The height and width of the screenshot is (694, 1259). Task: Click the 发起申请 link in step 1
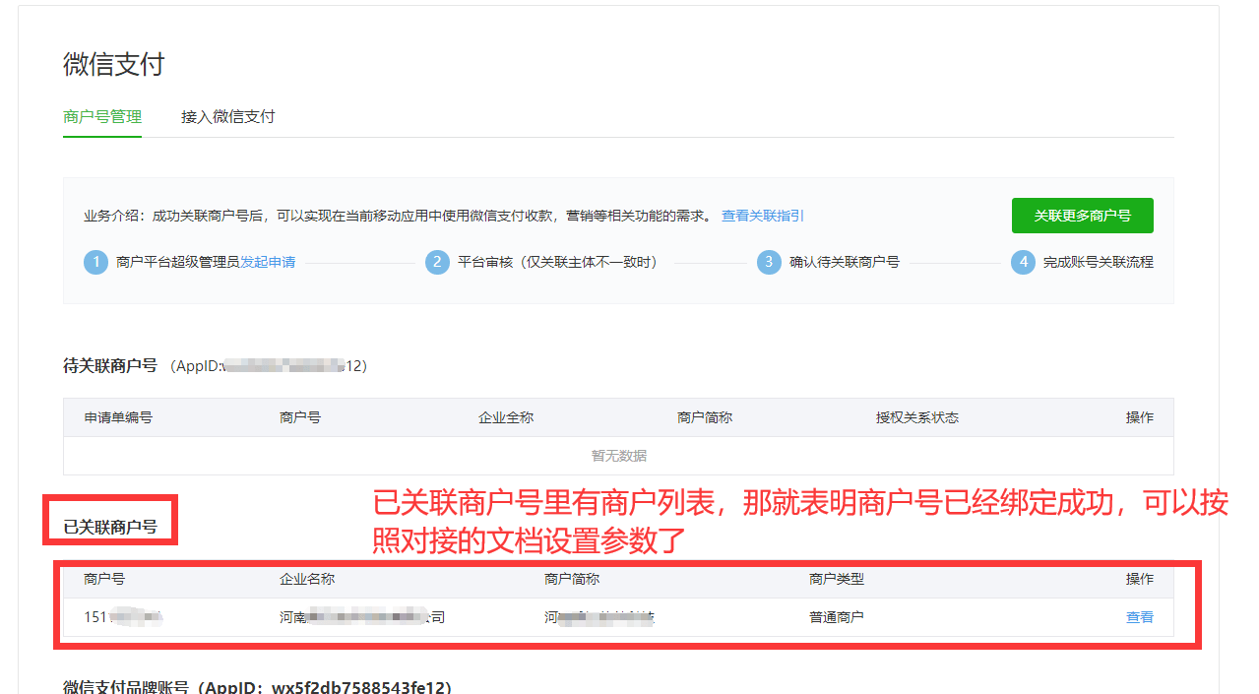coord(268,262)
